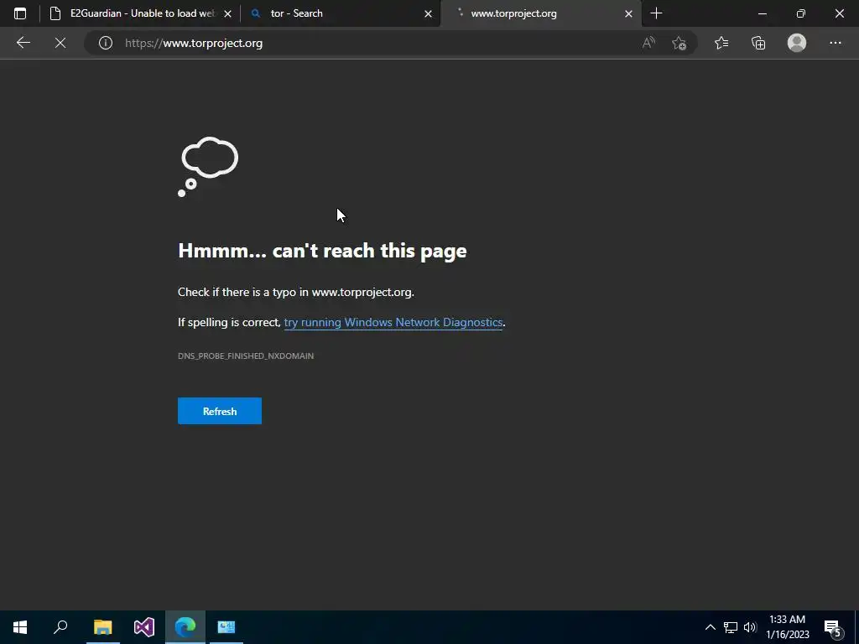Switch to the tor - Search tab
859x644 pixels.
tap(340, 13)
